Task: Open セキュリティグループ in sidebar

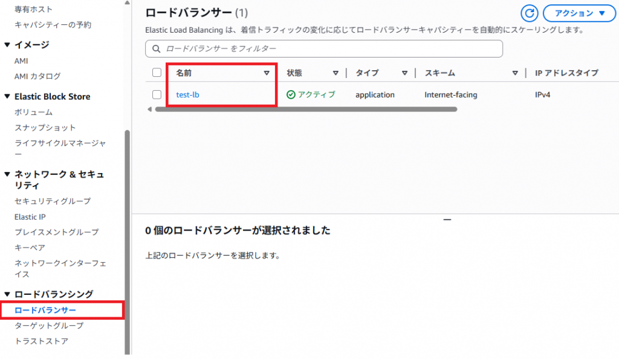Action: pyautogui.click(x=53, y=201)
